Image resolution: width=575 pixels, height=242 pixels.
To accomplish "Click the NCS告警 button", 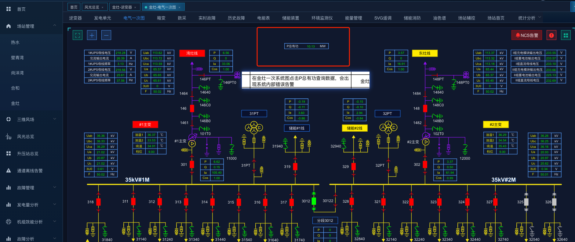I will pos(527,35).
